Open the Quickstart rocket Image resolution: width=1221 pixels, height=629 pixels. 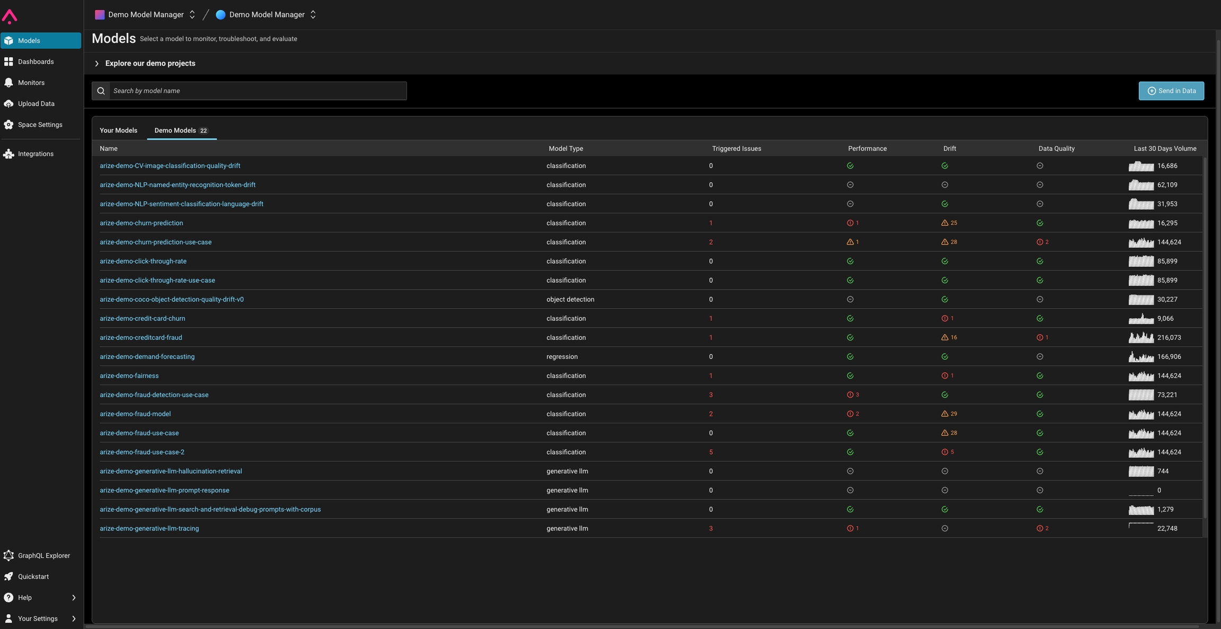tap(8, 577)
